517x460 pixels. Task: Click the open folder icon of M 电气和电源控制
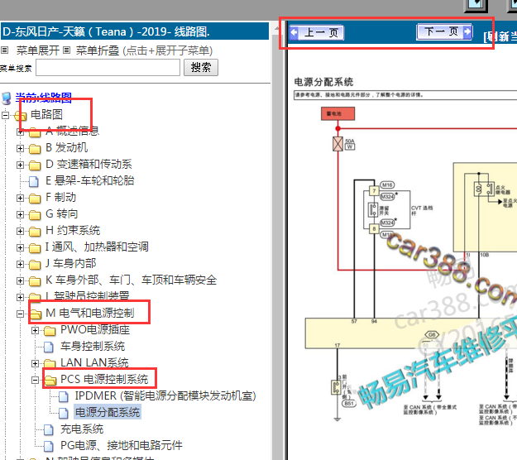(x=36, y=314)
